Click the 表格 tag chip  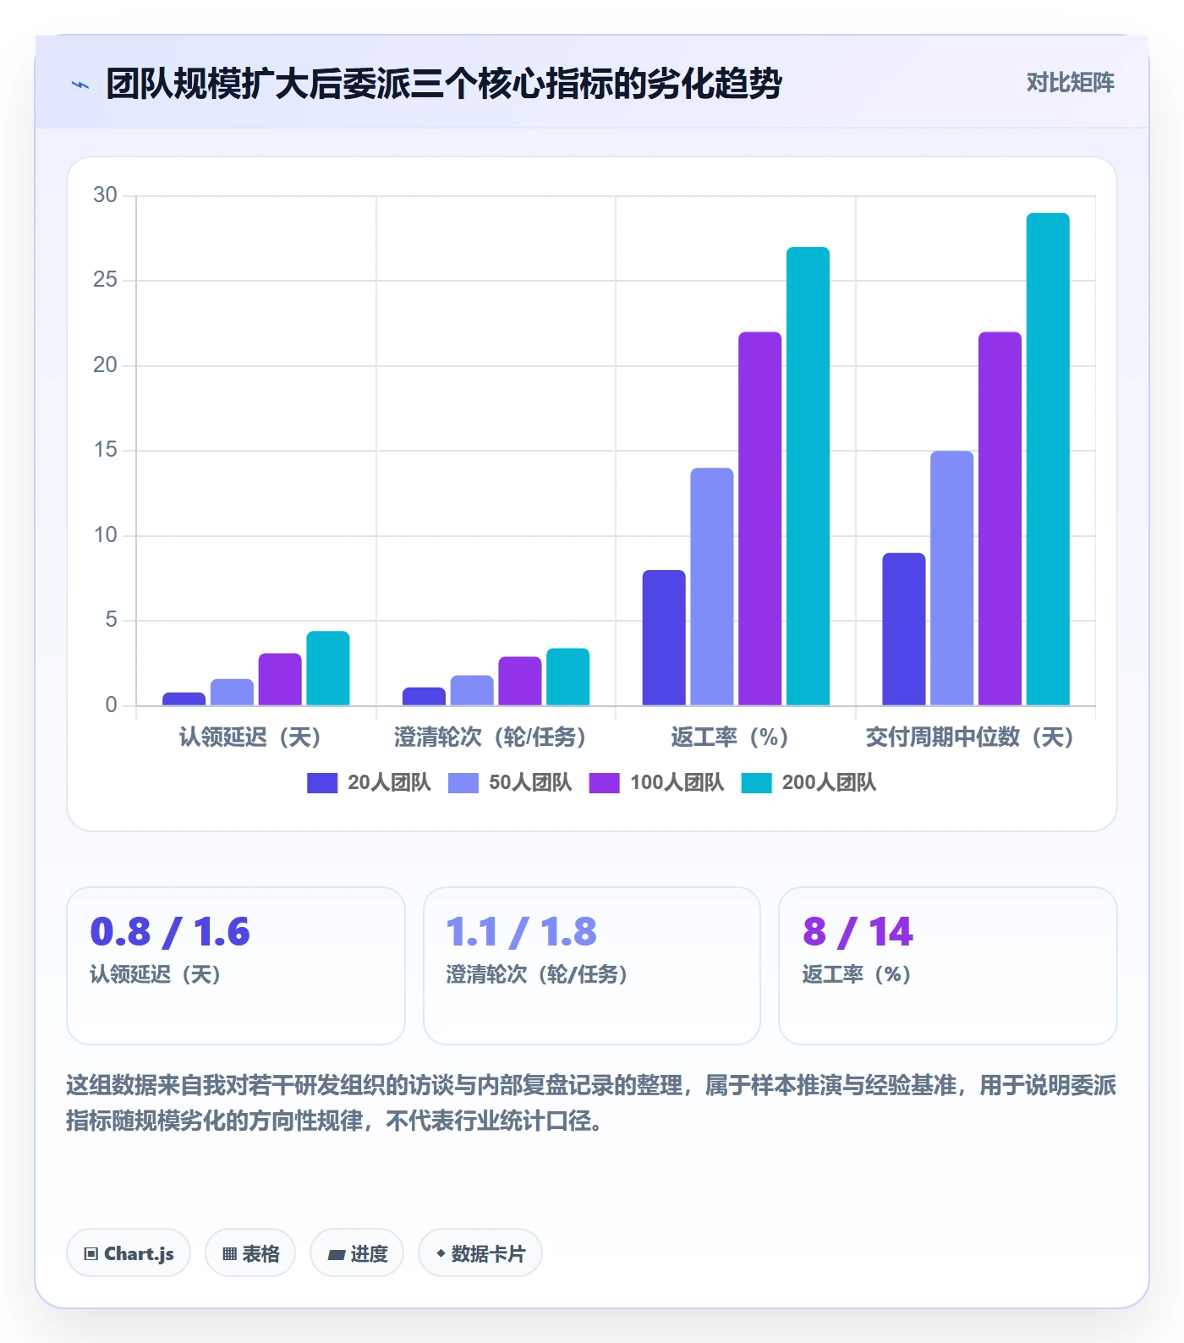[x=250, y=1253]
